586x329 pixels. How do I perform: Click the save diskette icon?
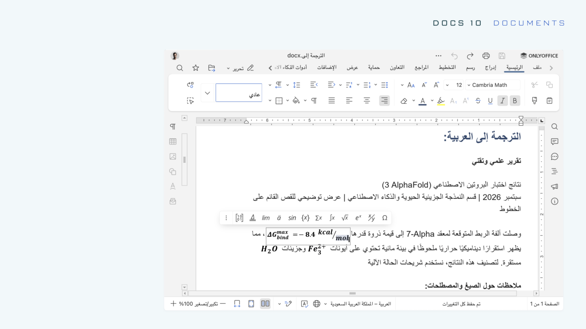[x=502, y=56]
